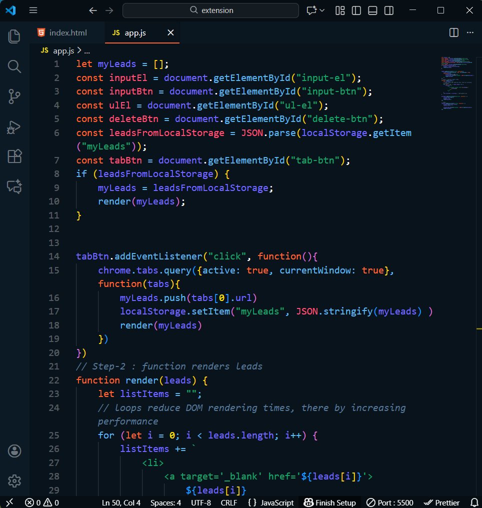Click Port : 5500 Live Server status
The height and width of the screenshot is (508, 482).
(390, 502)
